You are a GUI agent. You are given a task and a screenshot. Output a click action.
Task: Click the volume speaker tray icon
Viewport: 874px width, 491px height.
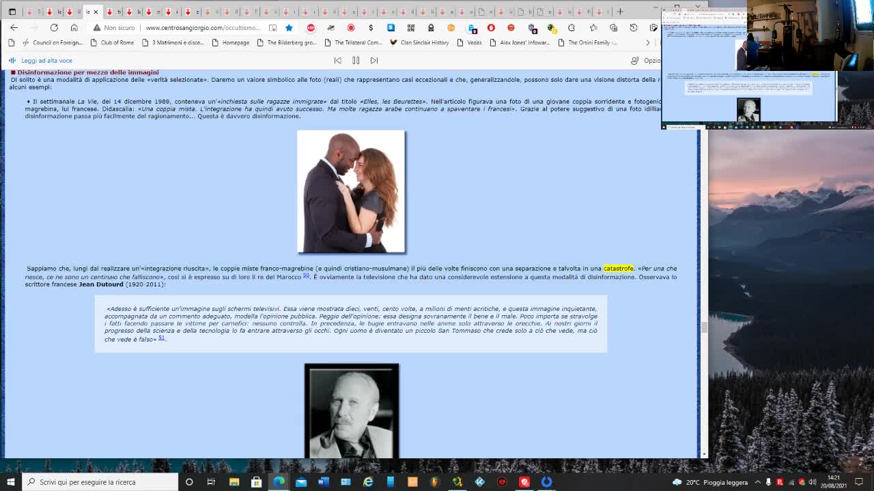coord(813,482)
